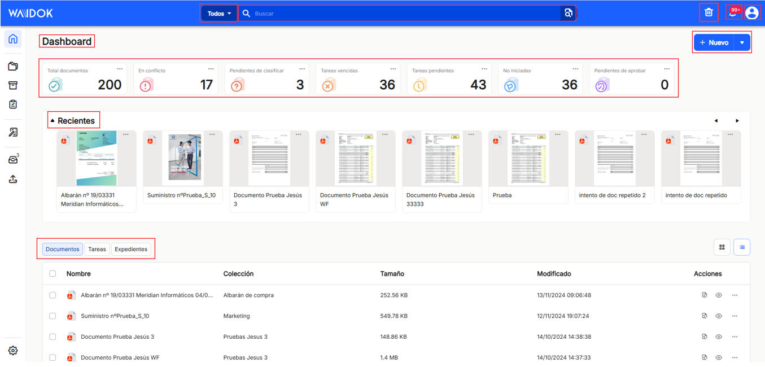Open more options on Pendientes de clasificar card
The image size is (765, 367).
coord(302,69)
